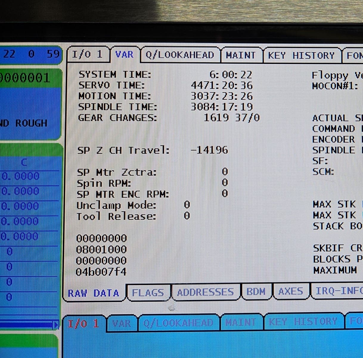
Task: Select I/O 1 tab in lower pane
Action: tap(83, 324)
